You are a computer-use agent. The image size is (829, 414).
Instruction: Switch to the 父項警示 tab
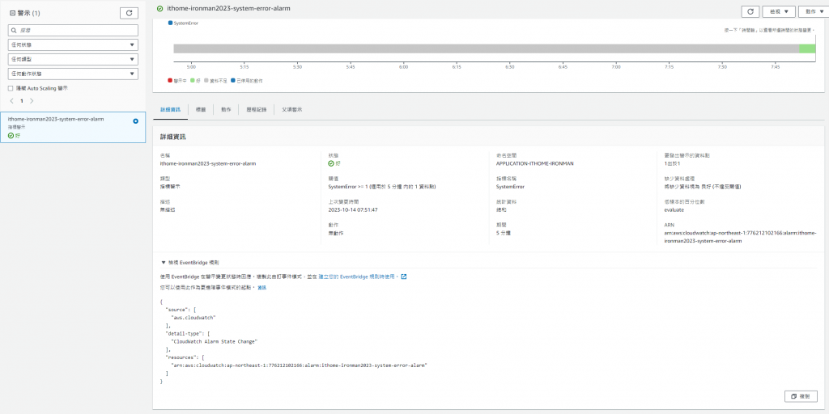[291, 109]
